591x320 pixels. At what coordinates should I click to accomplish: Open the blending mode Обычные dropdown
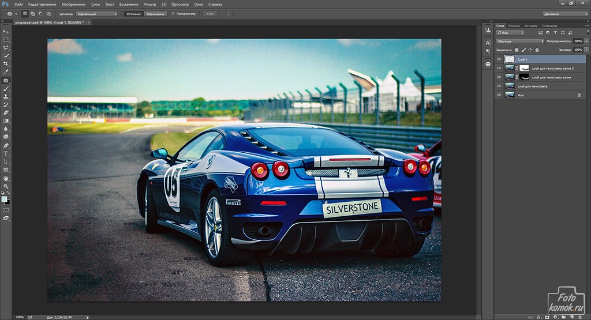click(x=520, y=41)
